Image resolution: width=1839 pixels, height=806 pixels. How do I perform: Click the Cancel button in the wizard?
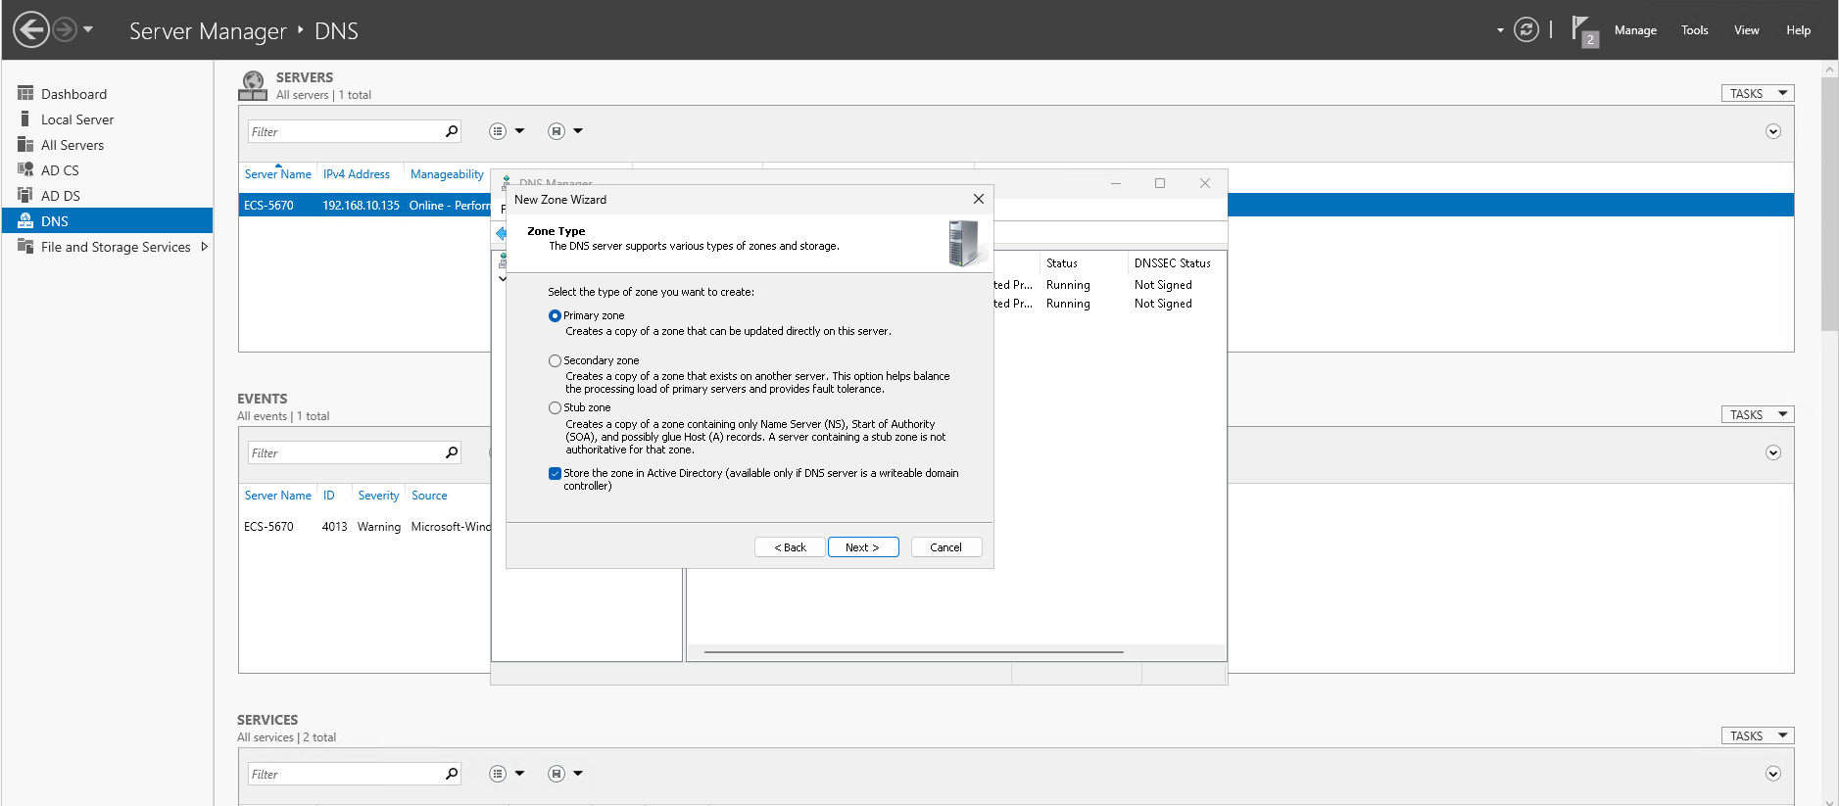pyautogui.click(x=945, y=547)
